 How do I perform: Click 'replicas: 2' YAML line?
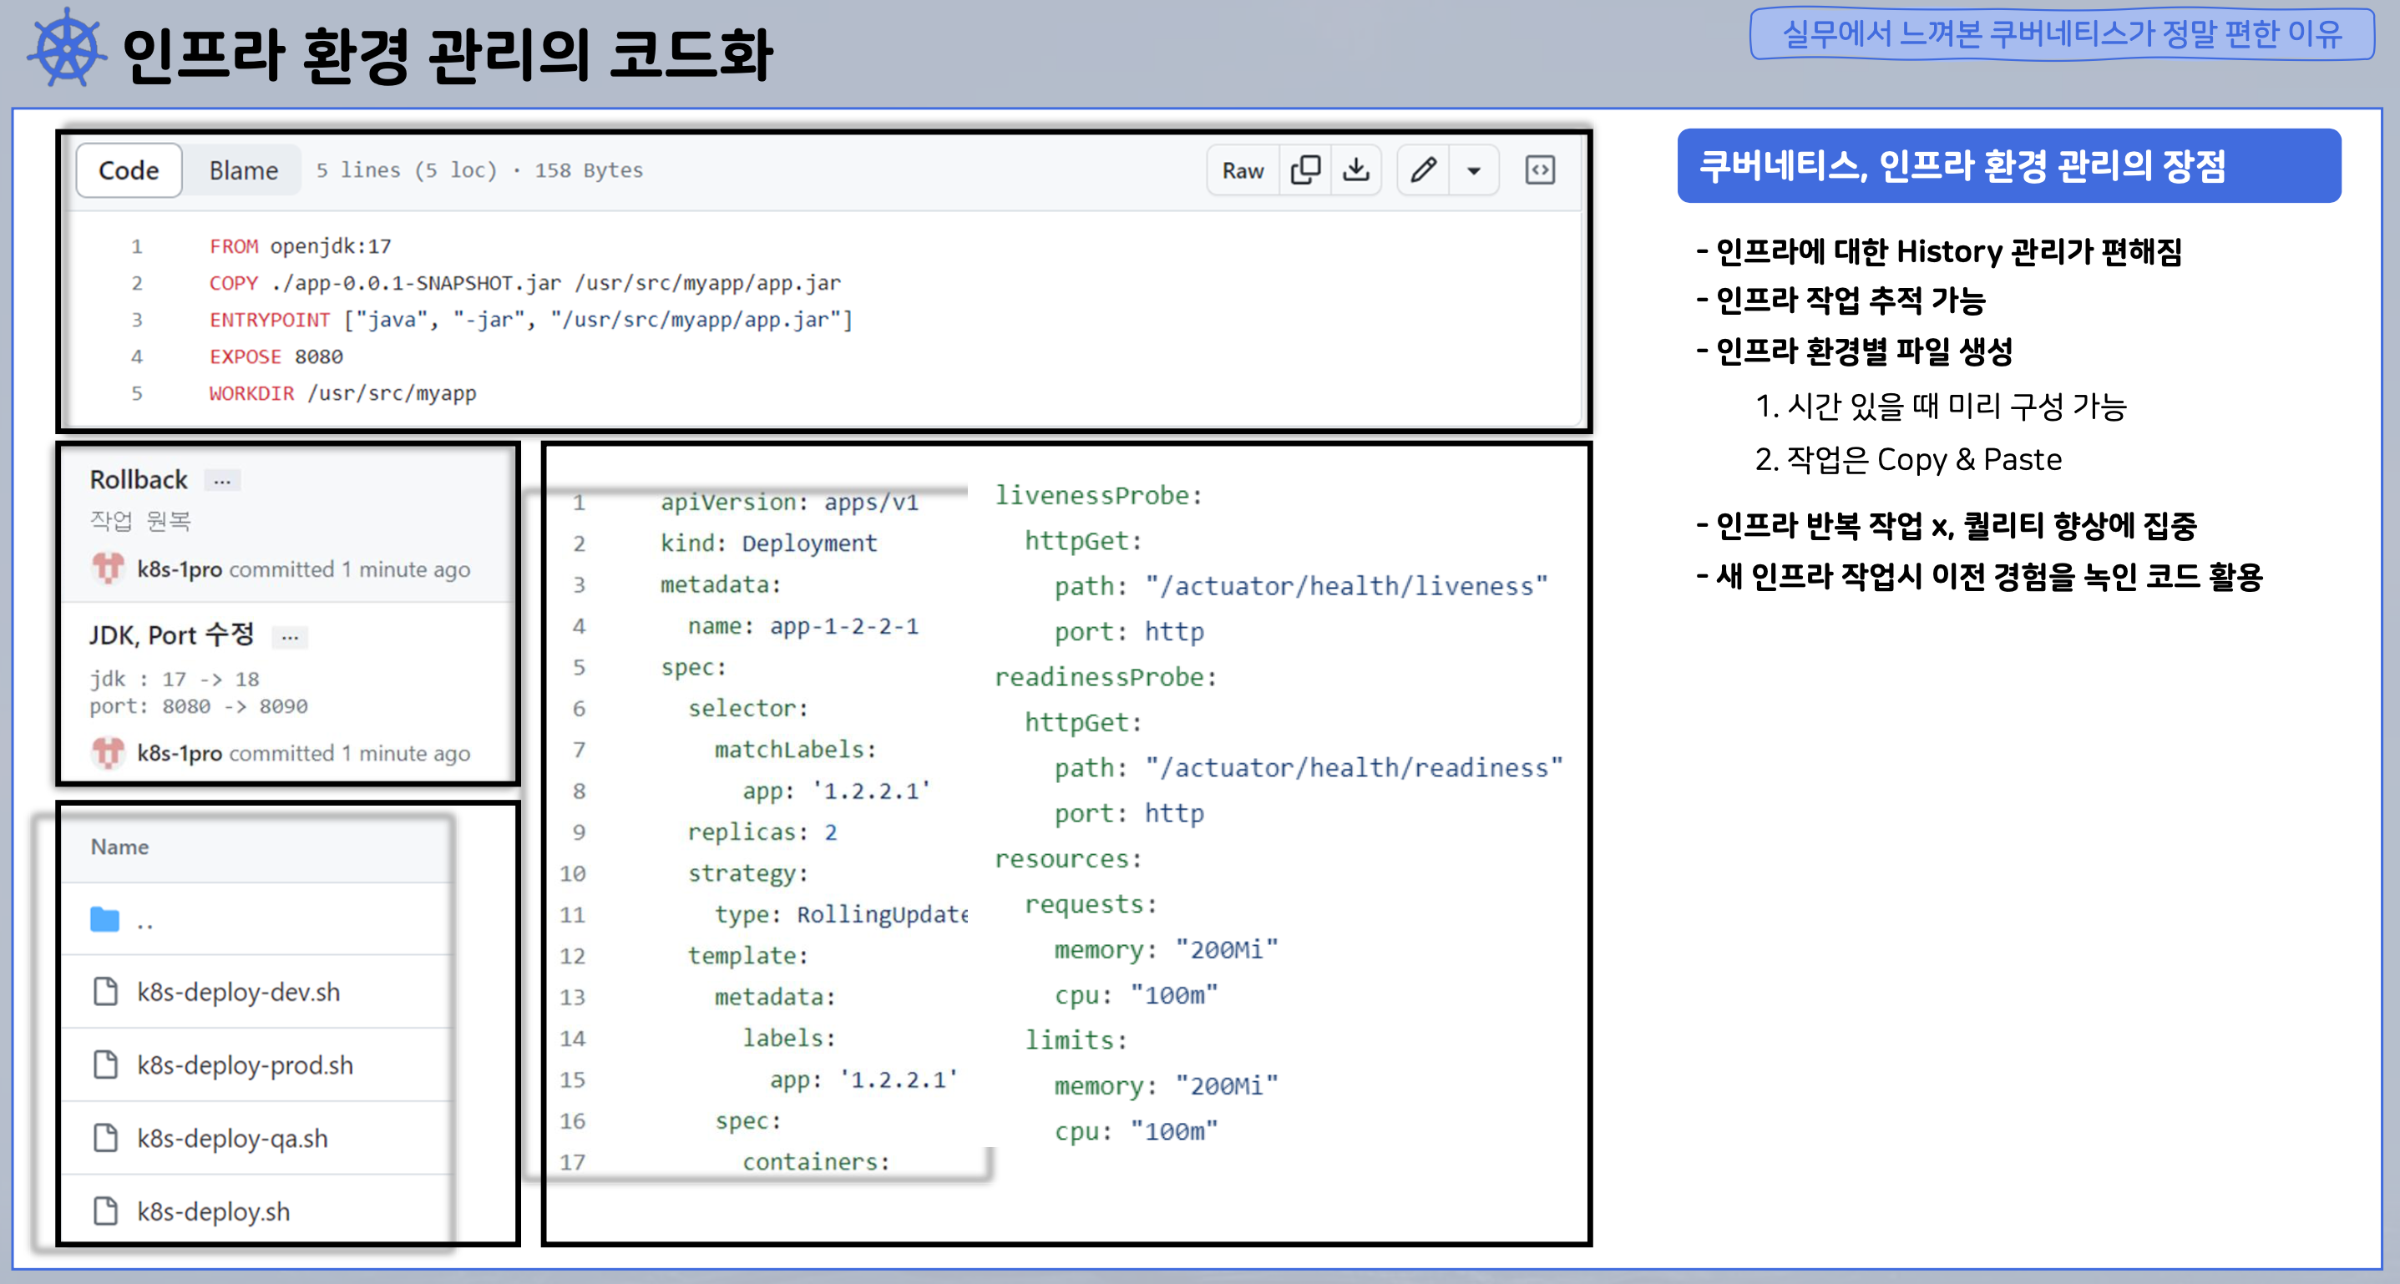click(762, 832)
